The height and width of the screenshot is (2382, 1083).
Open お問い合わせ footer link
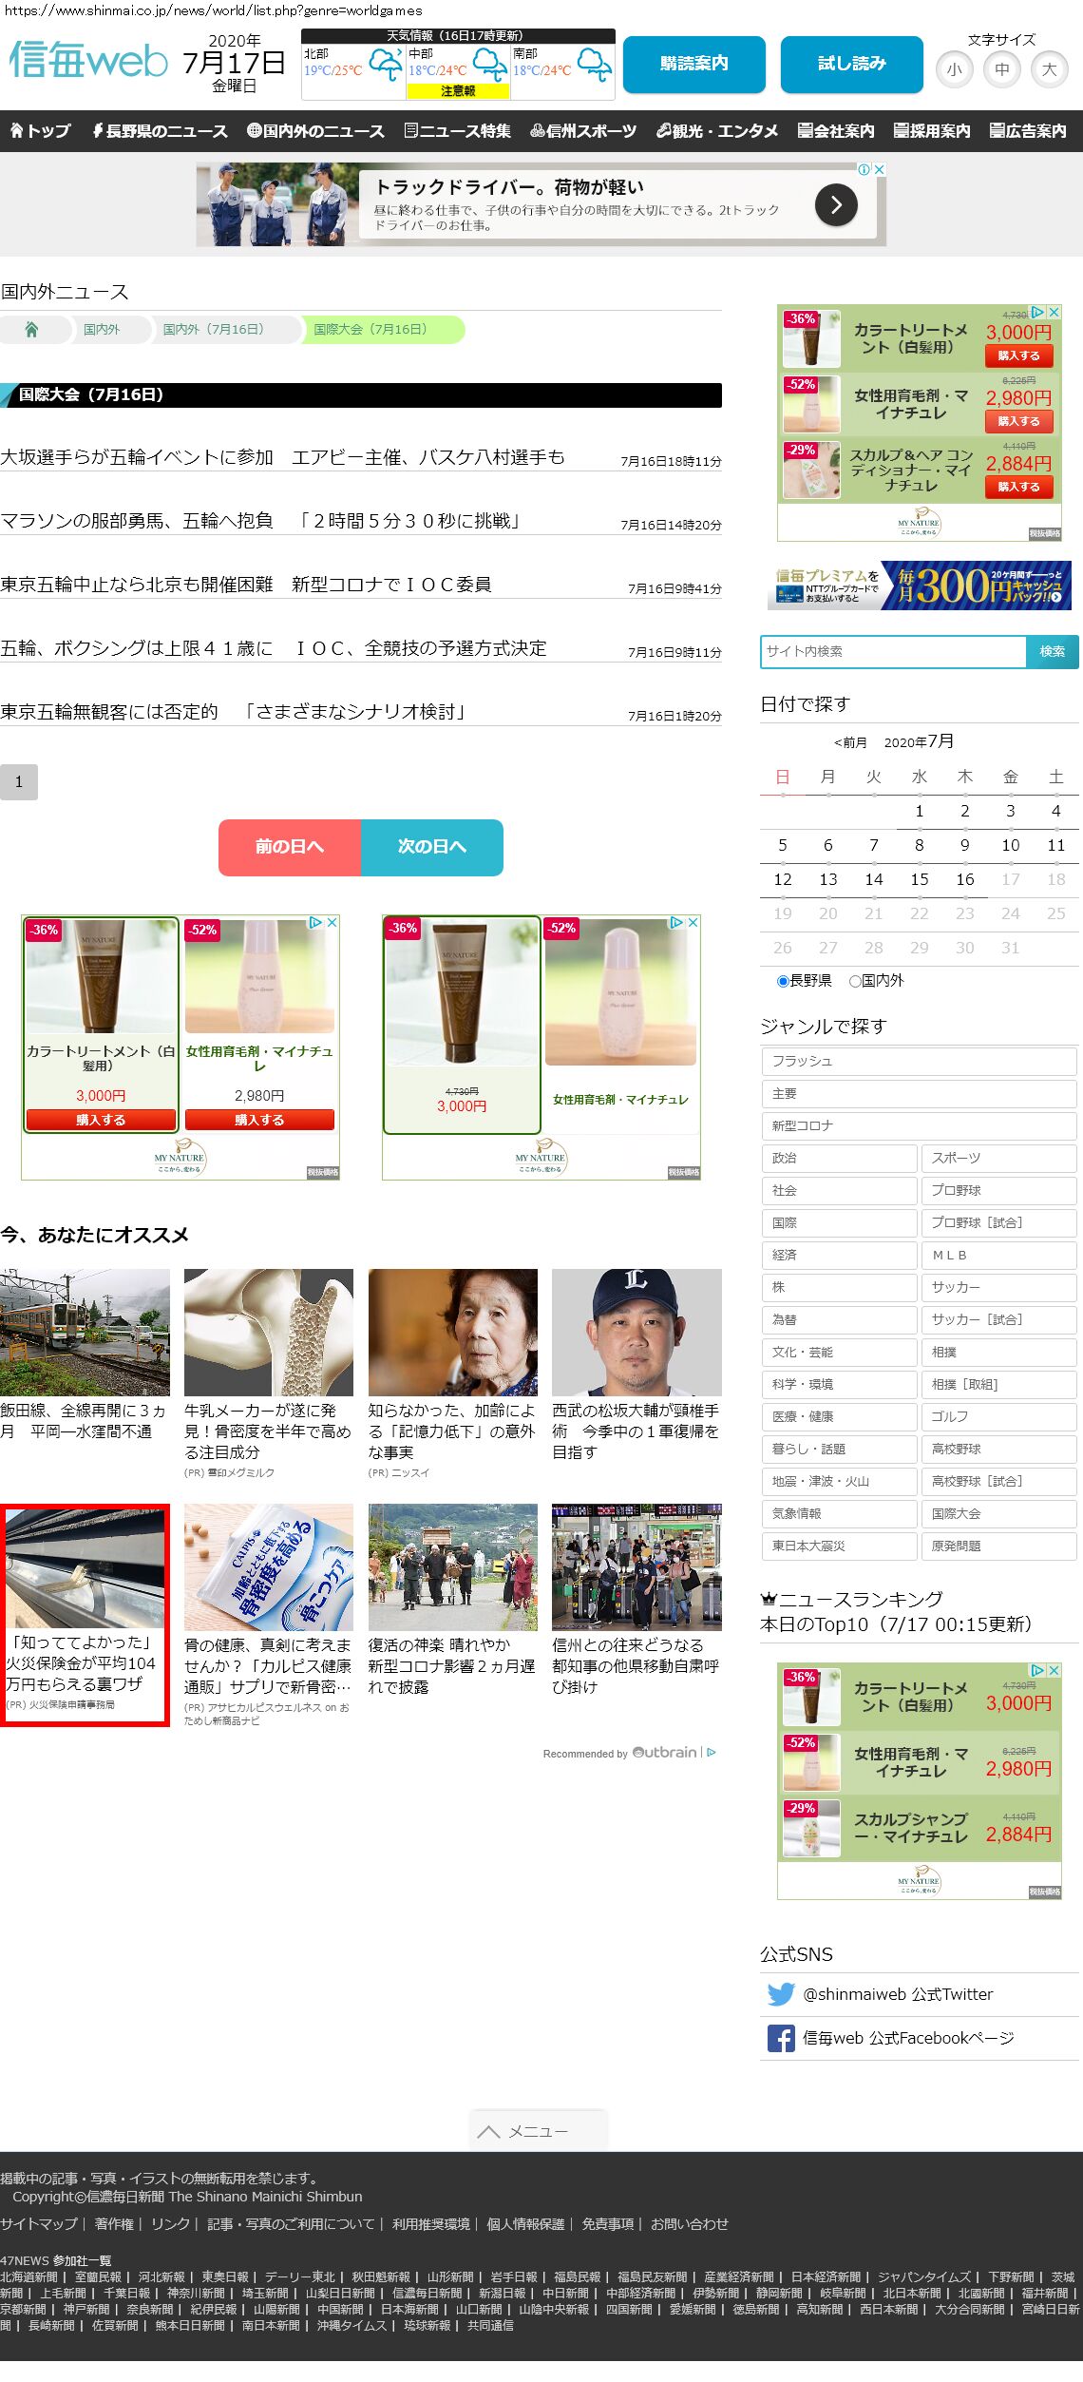pos(689,2223)
